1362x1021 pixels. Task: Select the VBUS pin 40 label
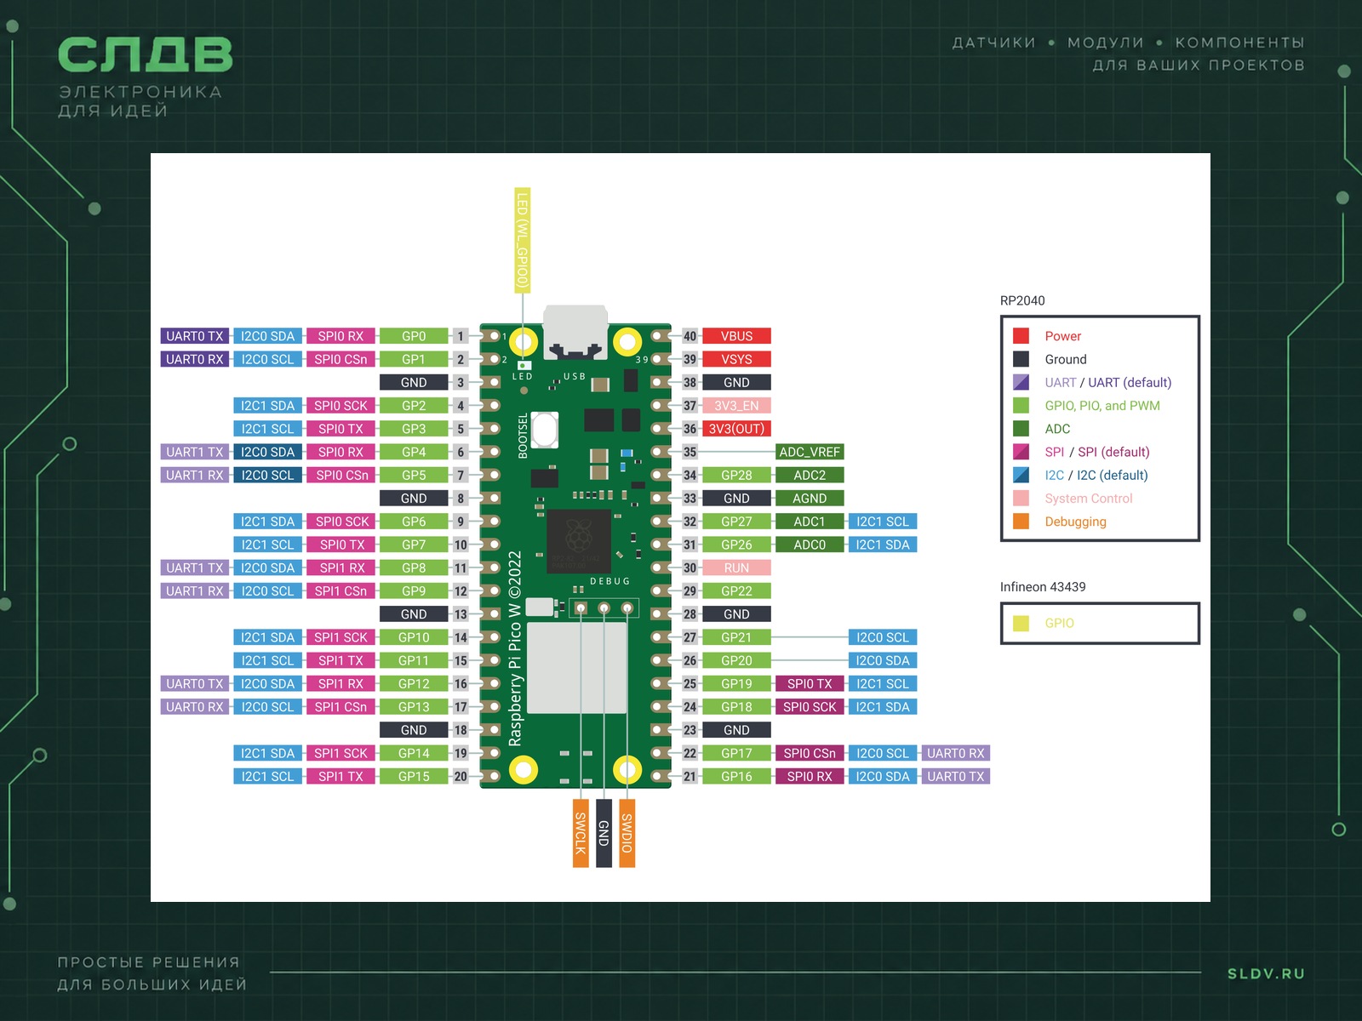point(736,336)
